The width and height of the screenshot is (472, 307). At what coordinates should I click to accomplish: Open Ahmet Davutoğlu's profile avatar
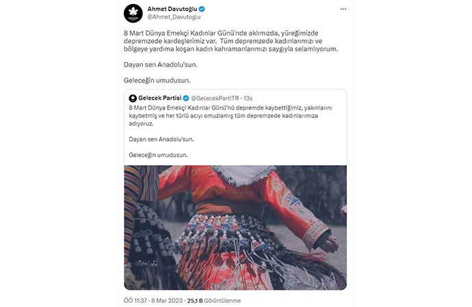pyautogui.click(x=133, y=13)
